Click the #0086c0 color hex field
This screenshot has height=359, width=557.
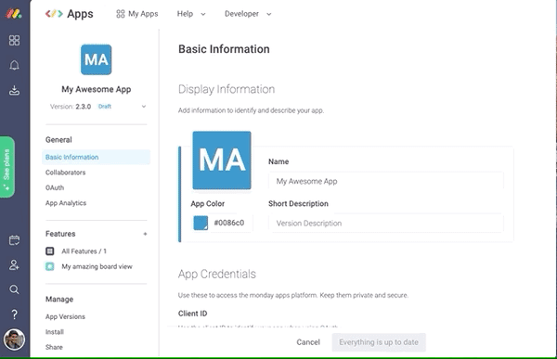(x=229, y=223)
